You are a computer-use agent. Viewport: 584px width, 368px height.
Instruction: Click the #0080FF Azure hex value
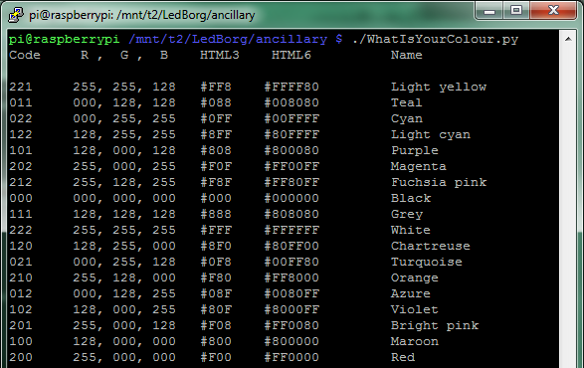(x=292, y=293)
